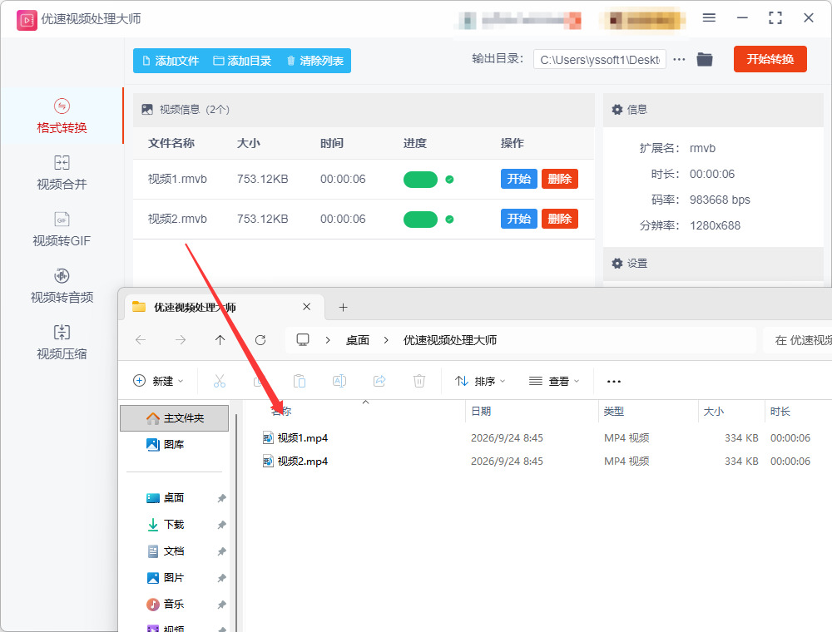This screenshot has width=832, height=632.
Task: Click the output directory path field
Action: [x=600, y=60]
